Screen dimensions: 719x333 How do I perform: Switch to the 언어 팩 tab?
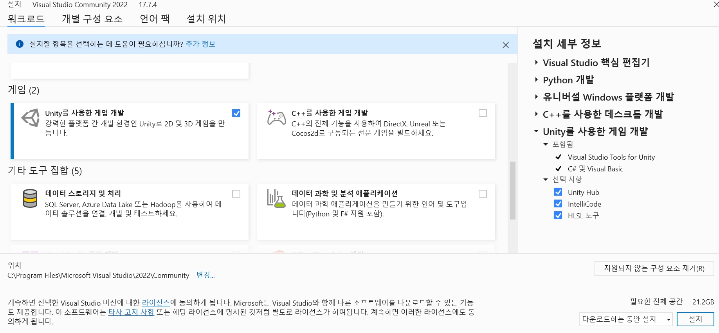(155, 19)
